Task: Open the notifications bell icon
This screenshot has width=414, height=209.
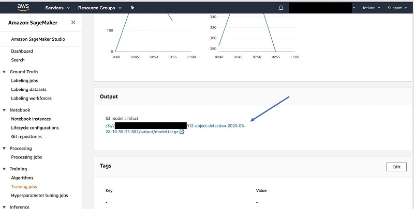Action: [281, 8]
